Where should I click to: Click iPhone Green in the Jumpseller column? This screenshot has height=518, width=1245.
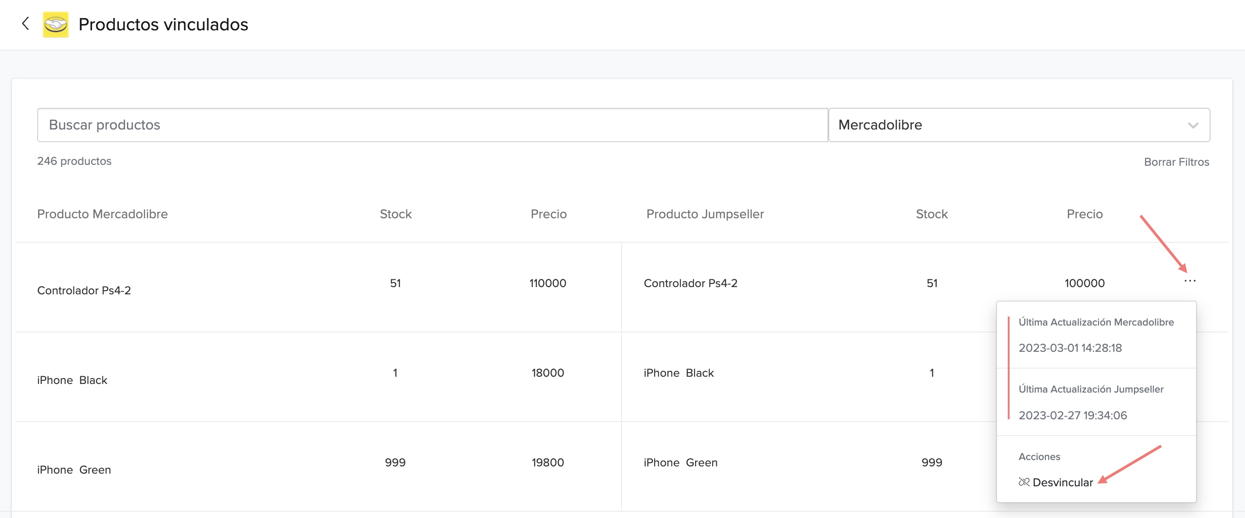[x=680, y=462]
